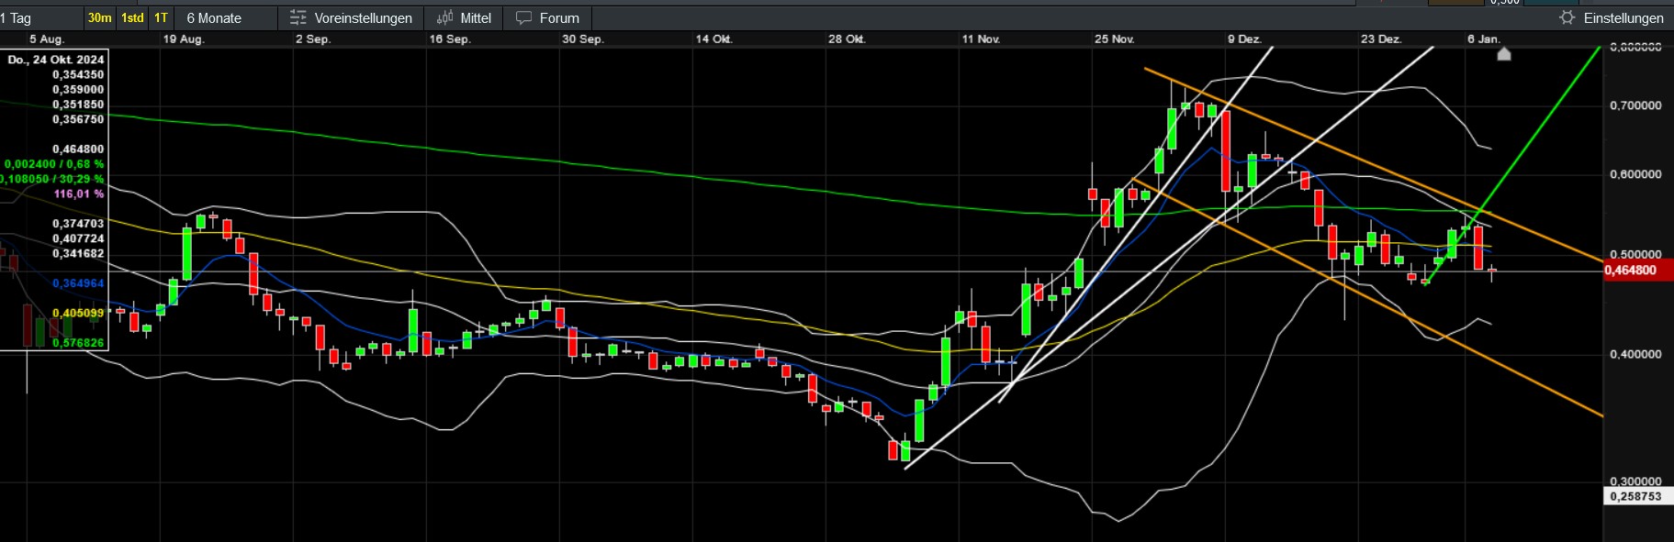This screenshot has height=542, width=1674.
Task: Click the 0,700000 price axis label
Action: coord(1635,105)
